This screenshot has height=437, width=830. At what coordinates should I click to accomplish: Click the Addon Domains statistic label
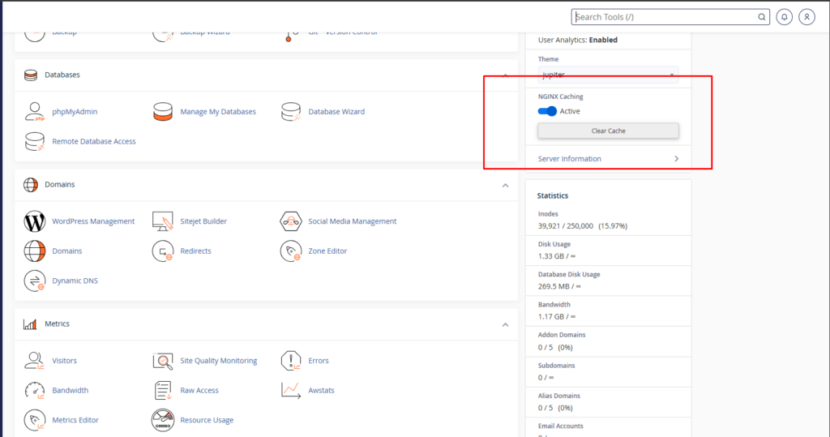click(x=562, y=335)
